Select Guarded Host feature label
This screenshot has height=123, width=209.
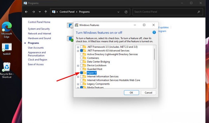tap(95, 69)
